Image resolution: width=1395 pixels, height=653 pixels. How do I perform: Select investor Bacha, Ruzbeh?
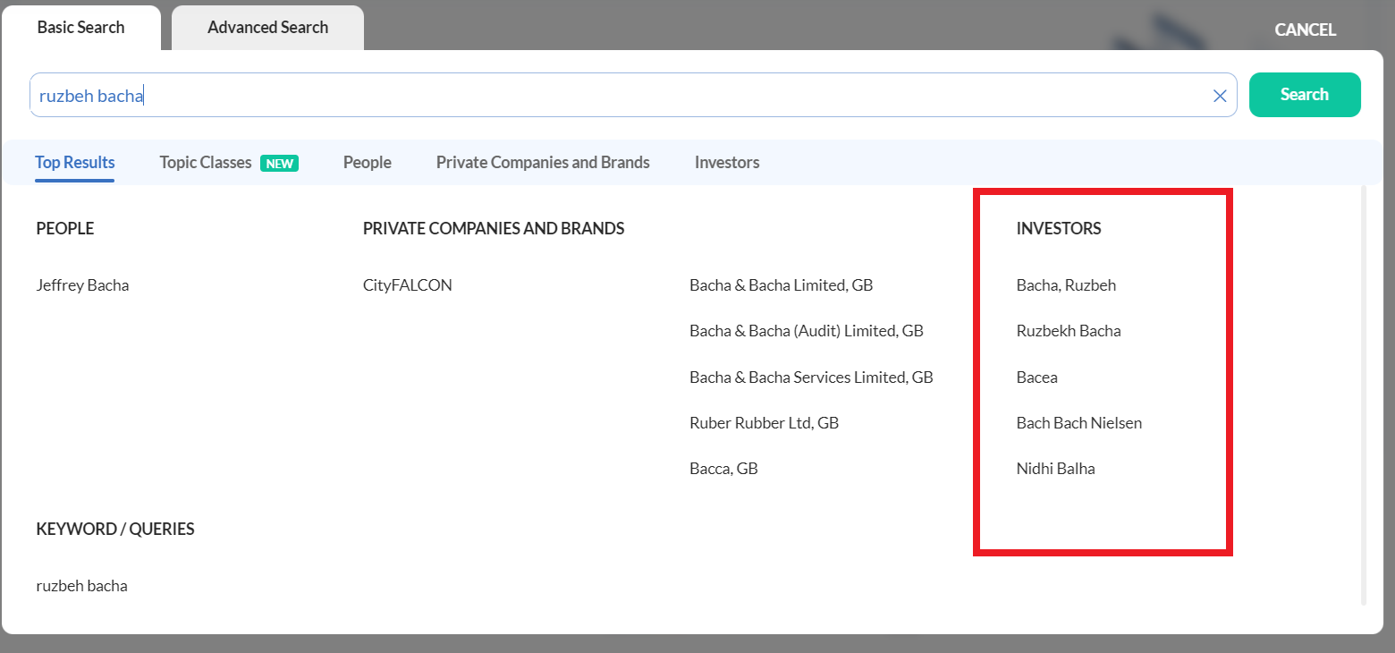pyautogui.click(x=1066, y=285)
